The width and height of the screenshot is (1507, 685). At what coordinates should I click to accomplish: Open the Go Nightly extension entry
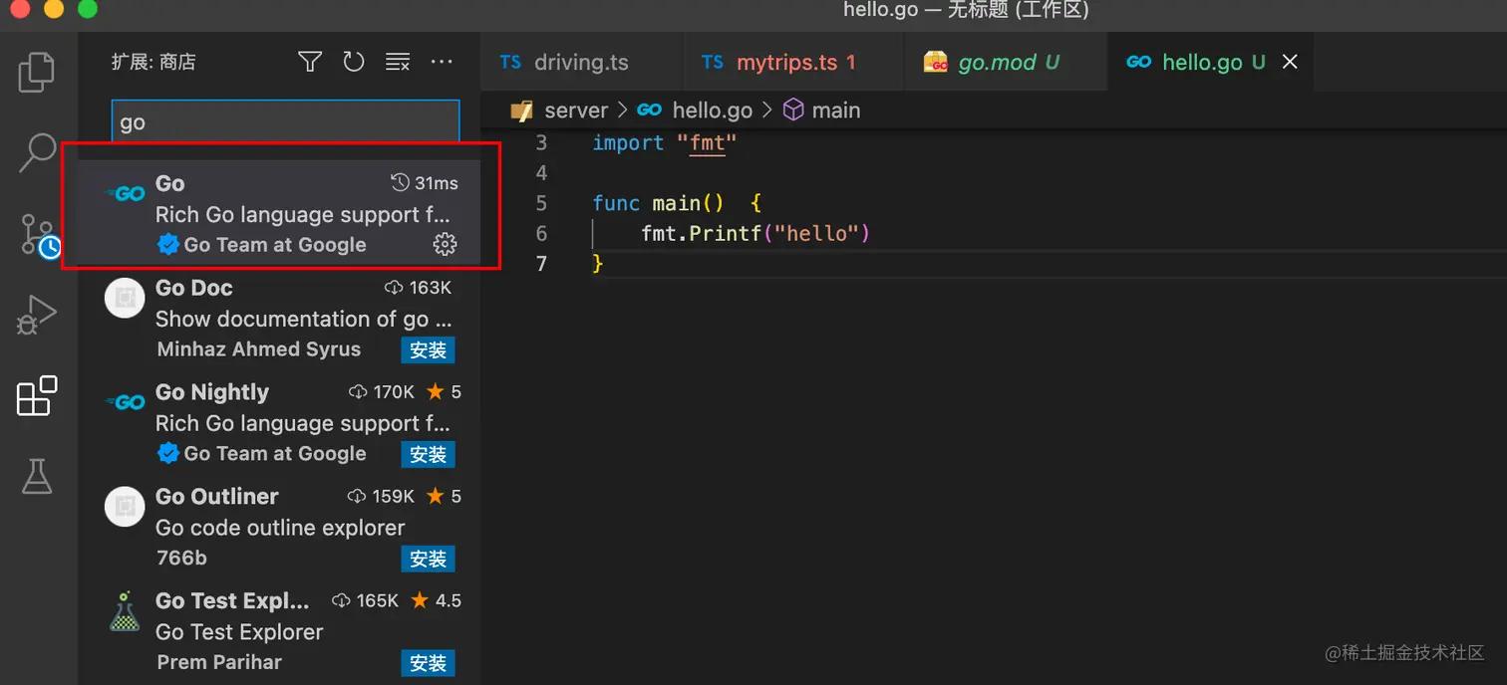(279, 422)
